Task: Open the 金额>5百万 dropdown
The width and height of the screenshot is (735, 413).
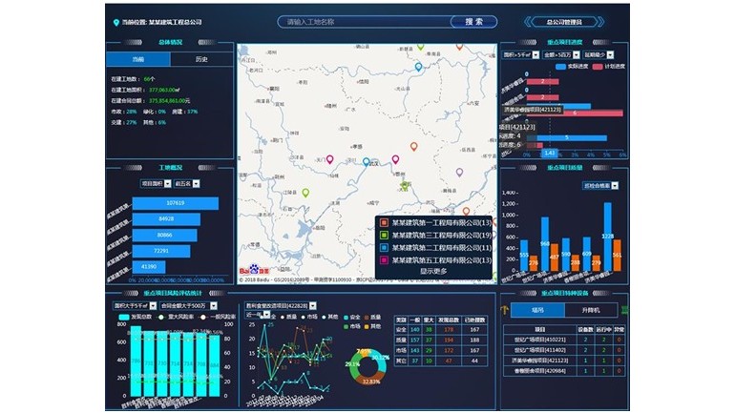Action: [x=561, y=54]
